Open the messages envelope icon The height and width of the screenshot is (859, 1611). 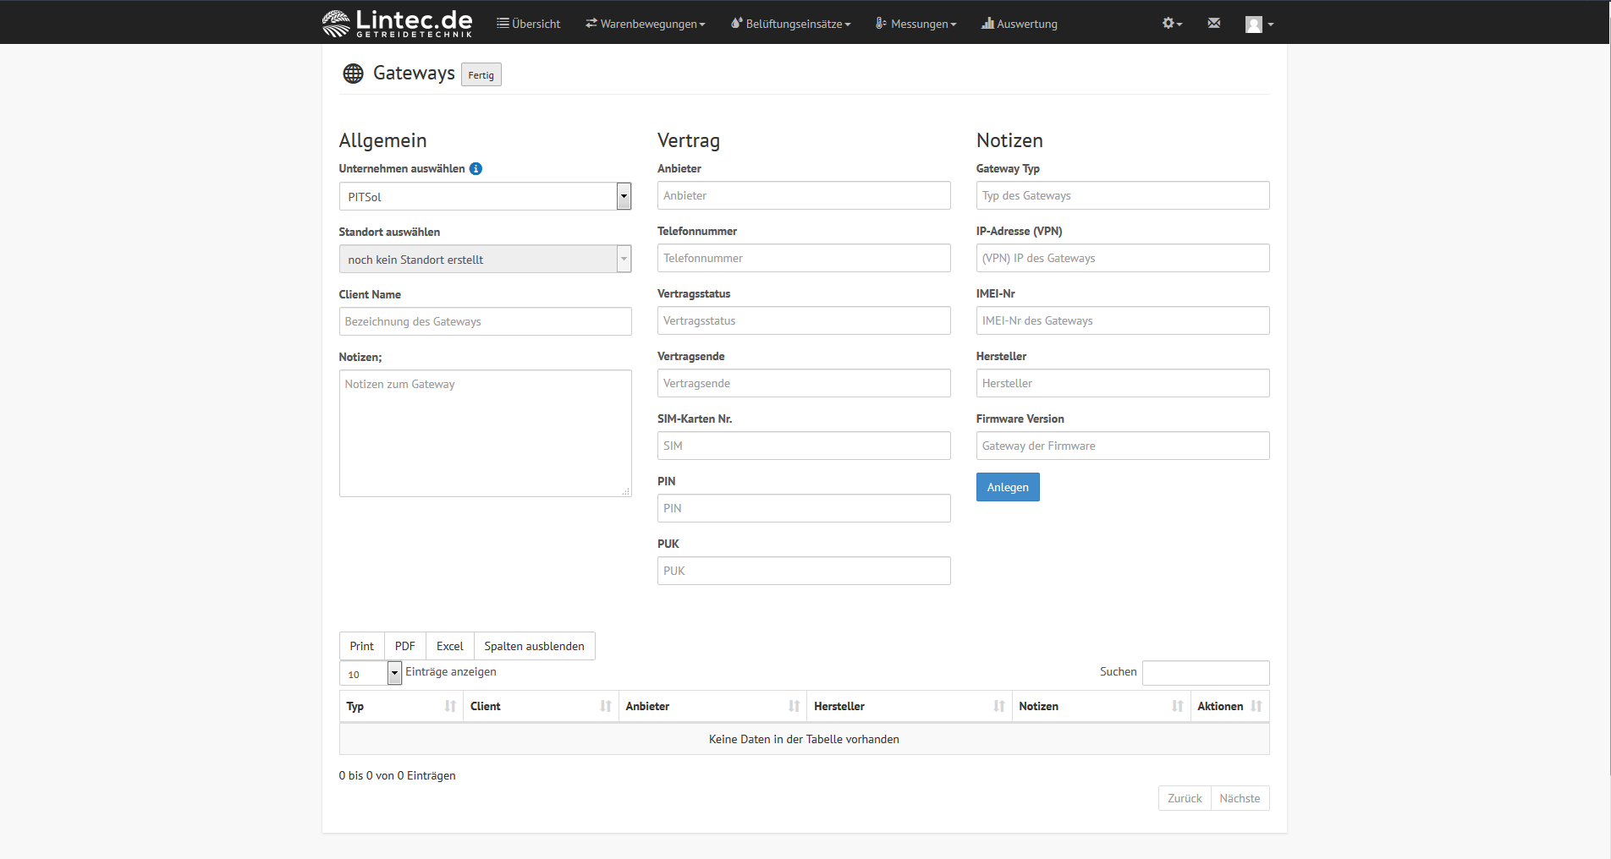[x=1213, y=24]
